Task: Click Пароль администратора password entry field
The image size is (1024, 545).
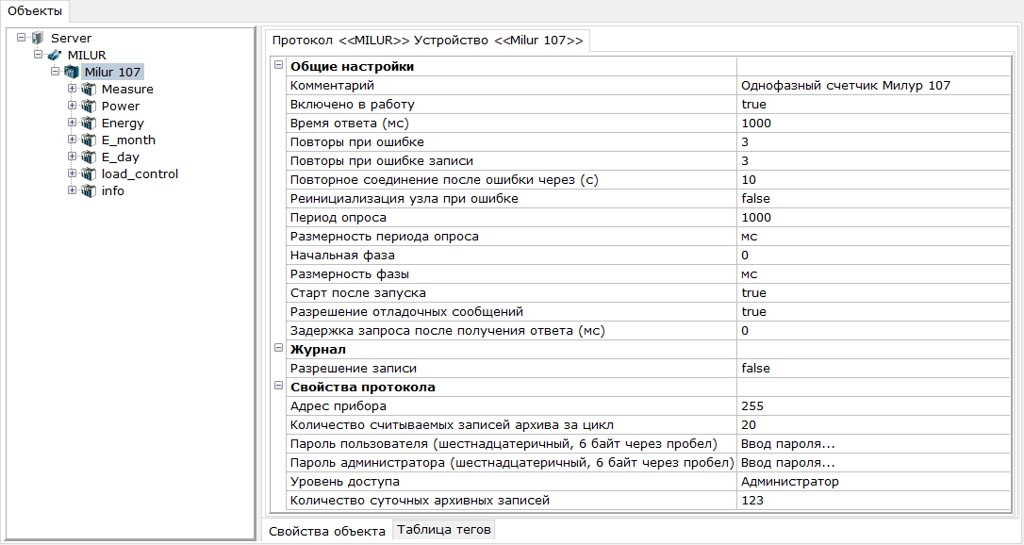Action: 873,463
